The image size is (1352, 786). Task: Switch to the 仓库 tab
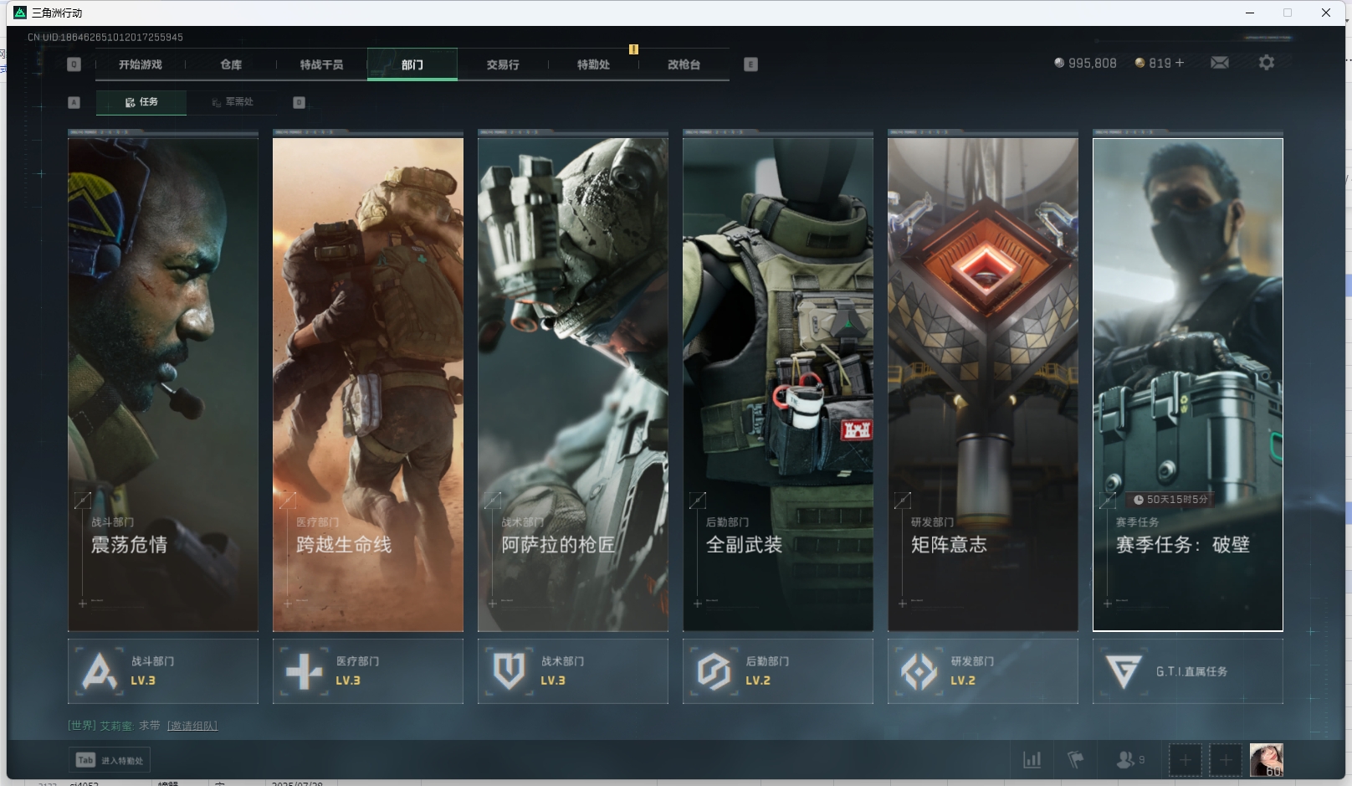[231, 64]
